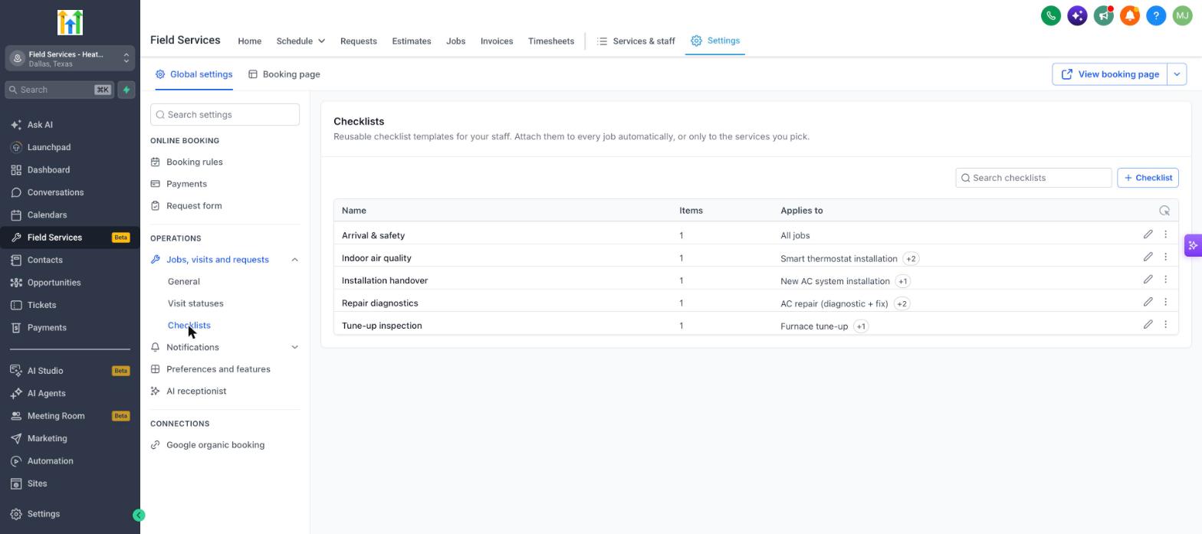Add a new checklist with + Checklist
Viewport: 1202px width, 534px height.
point(1148,178)
